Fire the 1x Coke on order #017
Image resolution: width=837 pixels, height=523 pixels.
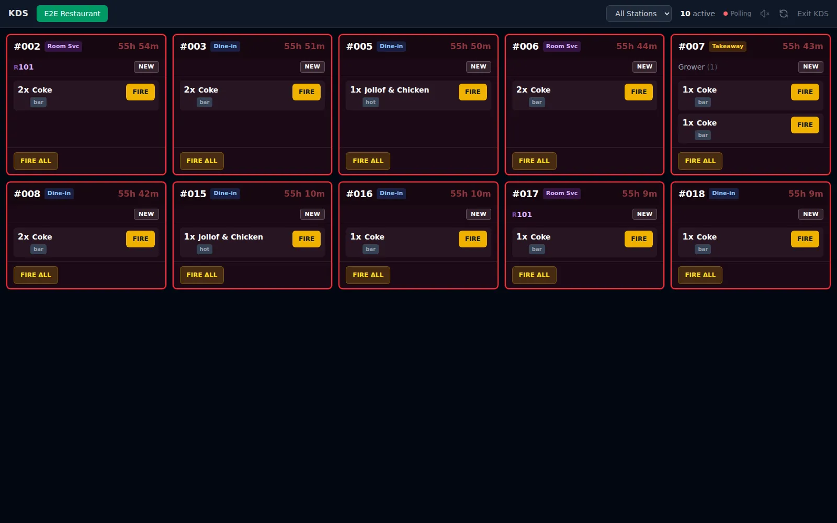639,239
